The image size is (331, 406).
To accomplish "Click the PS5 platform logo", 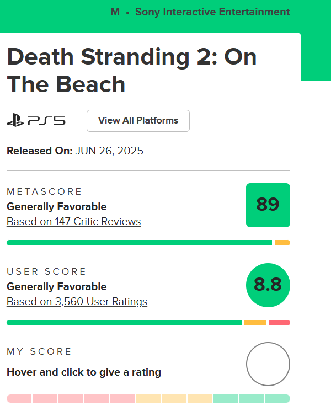I will click(x=36, y=121).
